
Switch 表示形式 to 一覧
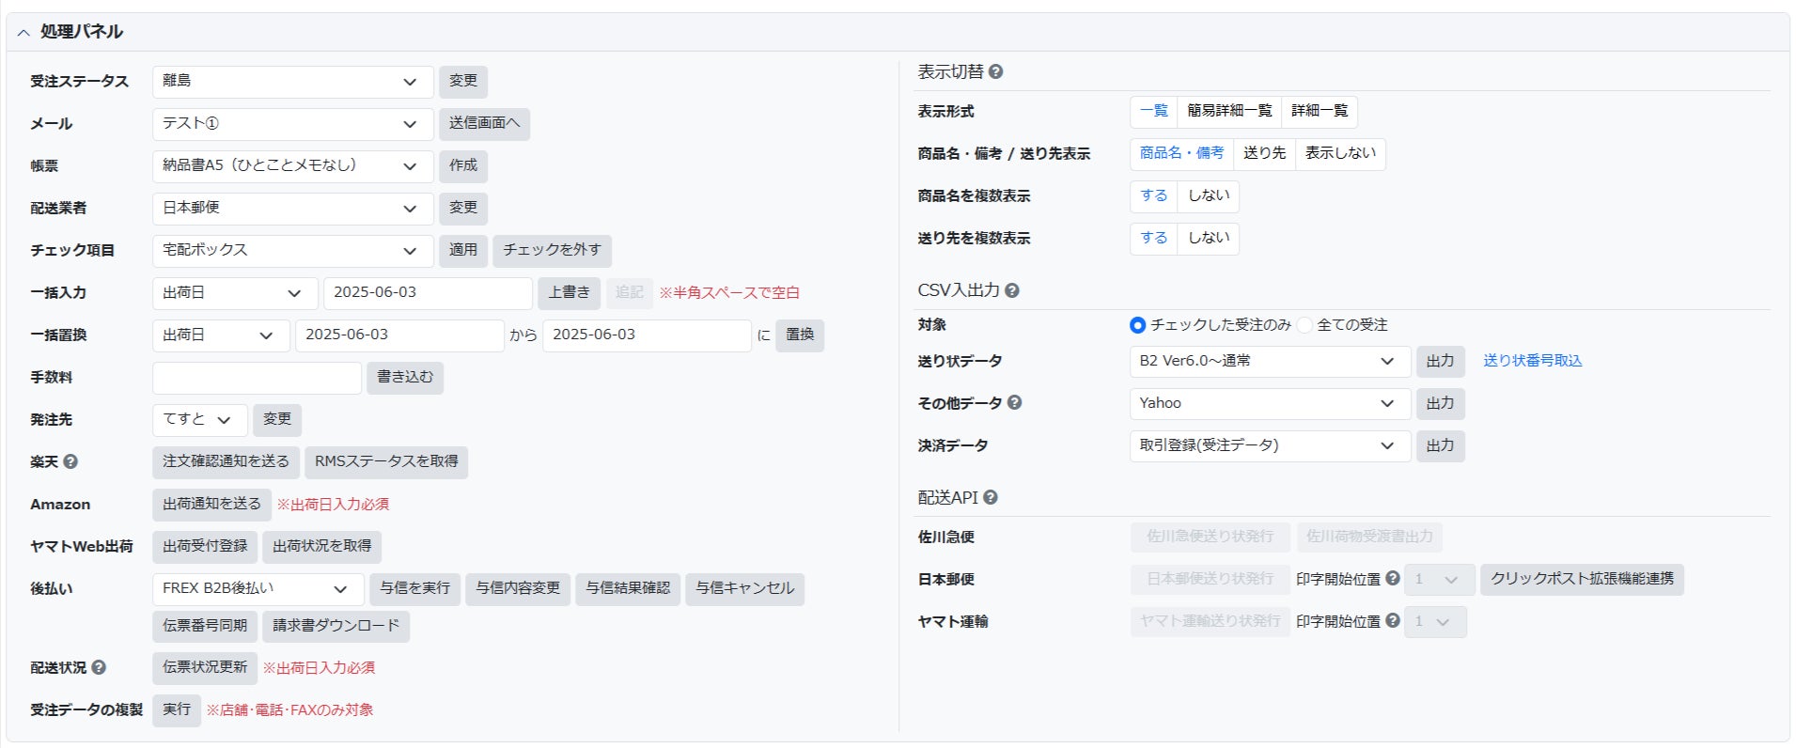(x=1153, y=111)
